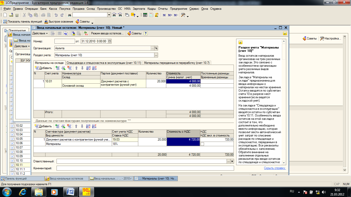Click Быстрое освоение button
The height and width of the screenshot is (197, 351).
(x=59, y=22)
